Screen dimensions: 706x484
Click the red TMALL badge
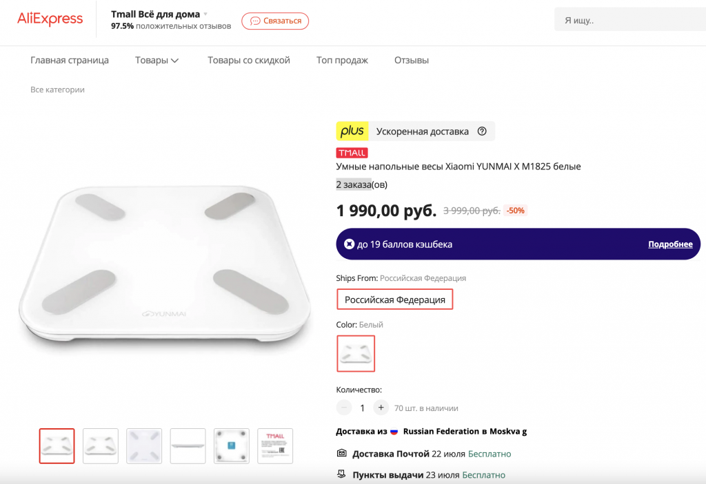point(352,153)
